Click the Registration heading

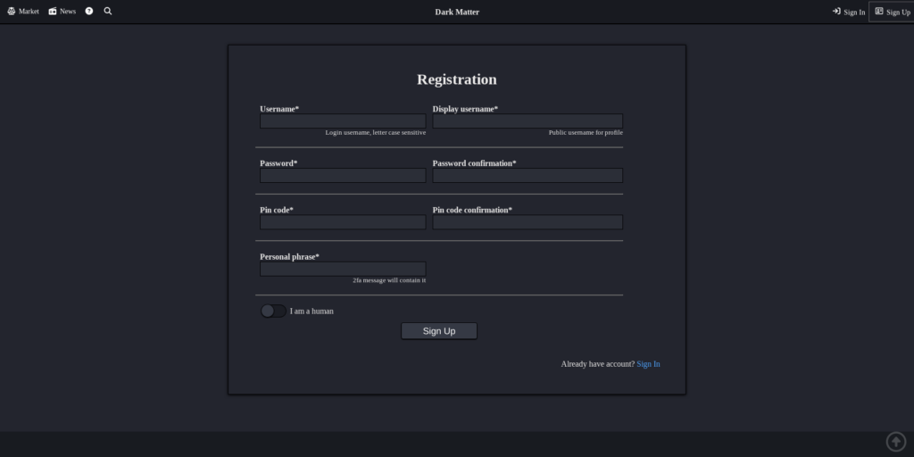tap(457, 79)
